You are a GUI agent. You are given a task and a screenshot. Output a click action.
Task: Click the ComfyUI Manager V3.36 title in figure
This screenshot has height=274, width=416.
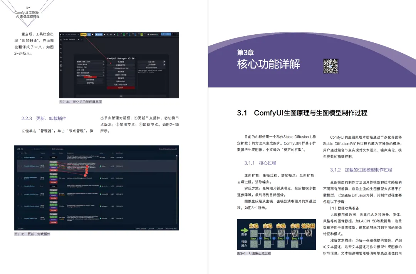point(121,59)
